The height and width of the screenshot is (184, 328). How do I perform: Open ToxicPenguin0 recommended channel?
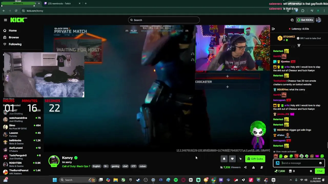pyautogui.click(x=22, y=157)
